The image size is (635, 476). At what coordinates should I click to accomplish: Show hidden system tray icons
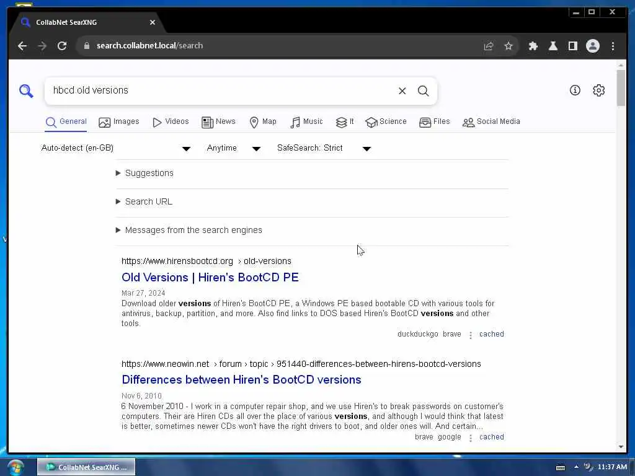point(576,467)
